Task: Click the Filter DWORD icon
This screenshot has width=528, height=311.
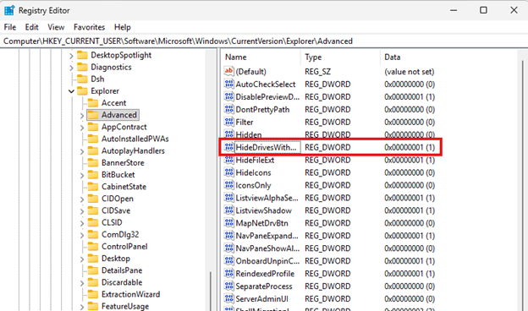Action: (229, 122)
